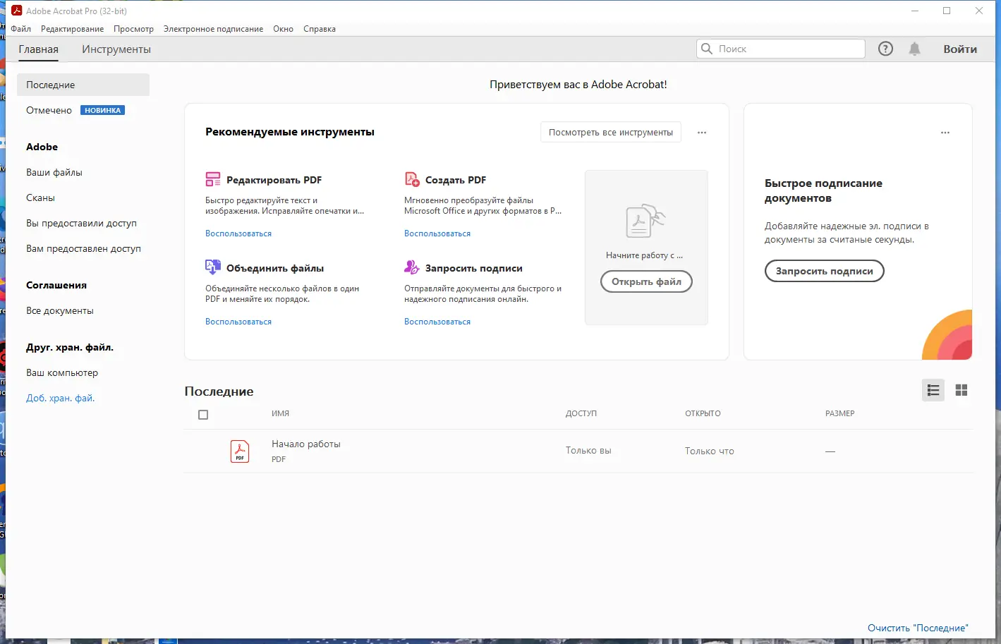Open notifications bell icon
Screen dimensions: 1001x644
click(914, 49)
